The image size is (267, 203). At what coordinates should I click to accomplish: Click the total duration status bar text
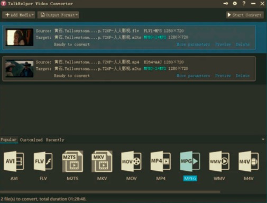pyautogui.click(x=43, y=199)
